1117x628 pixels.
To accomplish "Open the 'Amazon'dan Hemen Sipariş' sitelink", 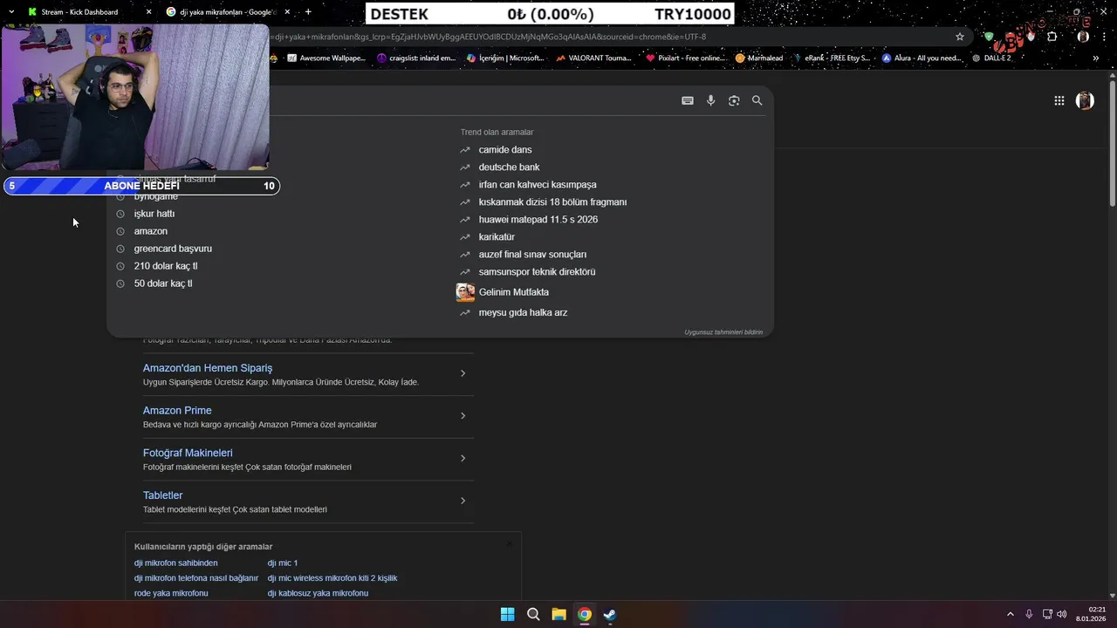I will click(x=208, y=368).
